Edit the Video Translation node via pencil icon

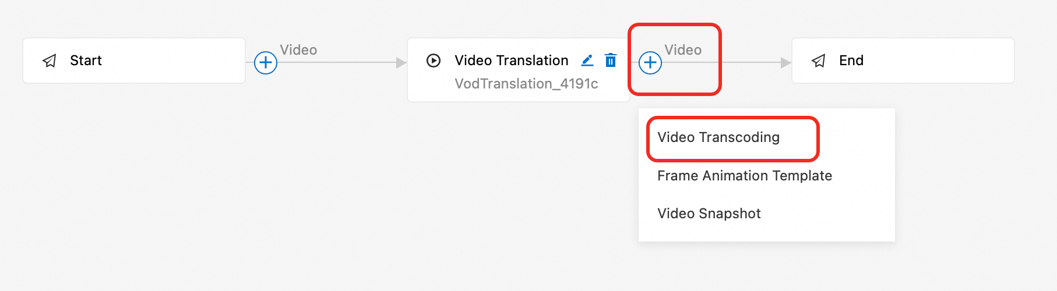pos(587,60)
